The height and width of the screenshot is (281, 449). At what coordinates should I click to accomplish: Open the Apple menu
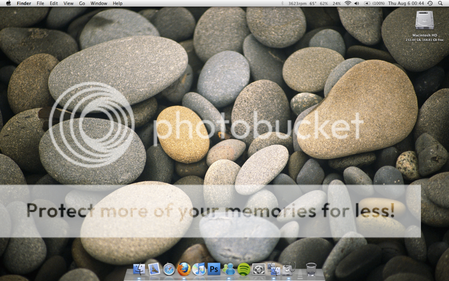pyautogui.click(x=8, y=3)
